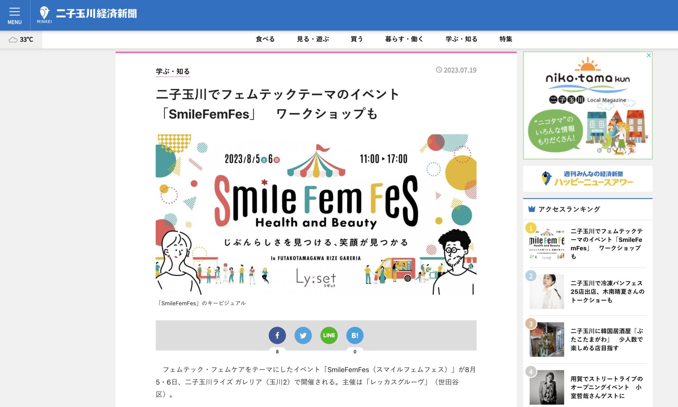Click the Minkei bird logo
Image resolution: width=678 pixels, height=407 pixels.
(x=44, y=15)
